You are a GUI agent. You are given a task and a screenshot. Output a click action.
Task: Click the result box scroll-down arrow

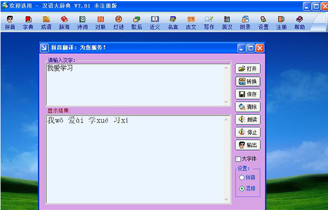[226, 200]
